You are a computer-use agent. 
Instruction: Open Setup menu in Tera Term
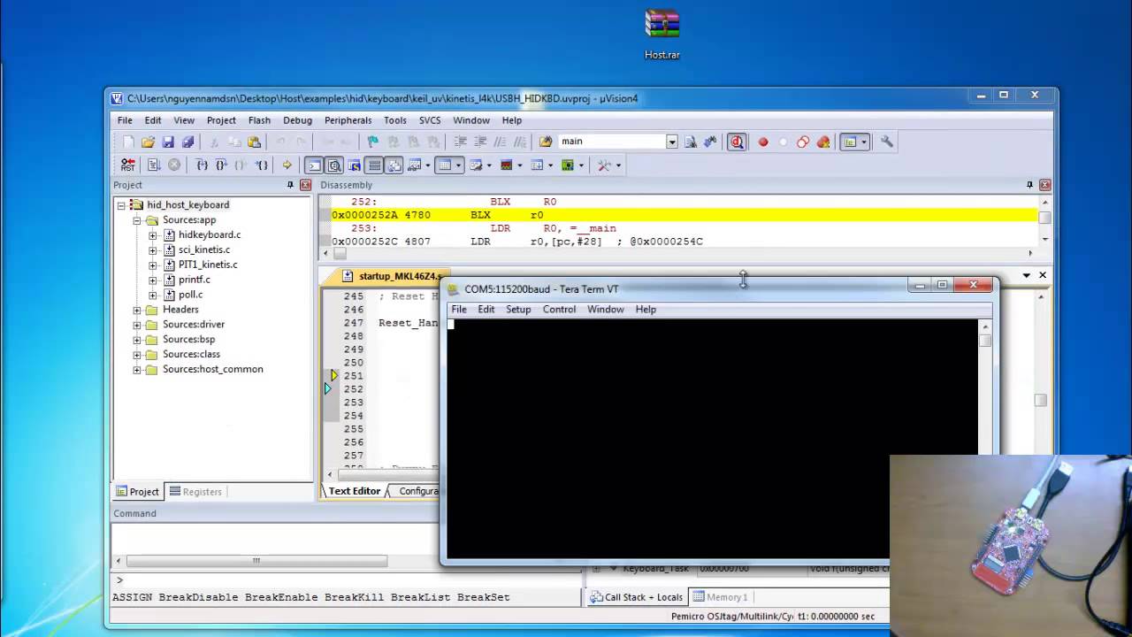[x=518, y=310]
